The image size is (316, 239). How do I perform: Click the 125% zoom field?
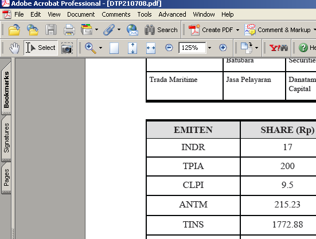192,48
